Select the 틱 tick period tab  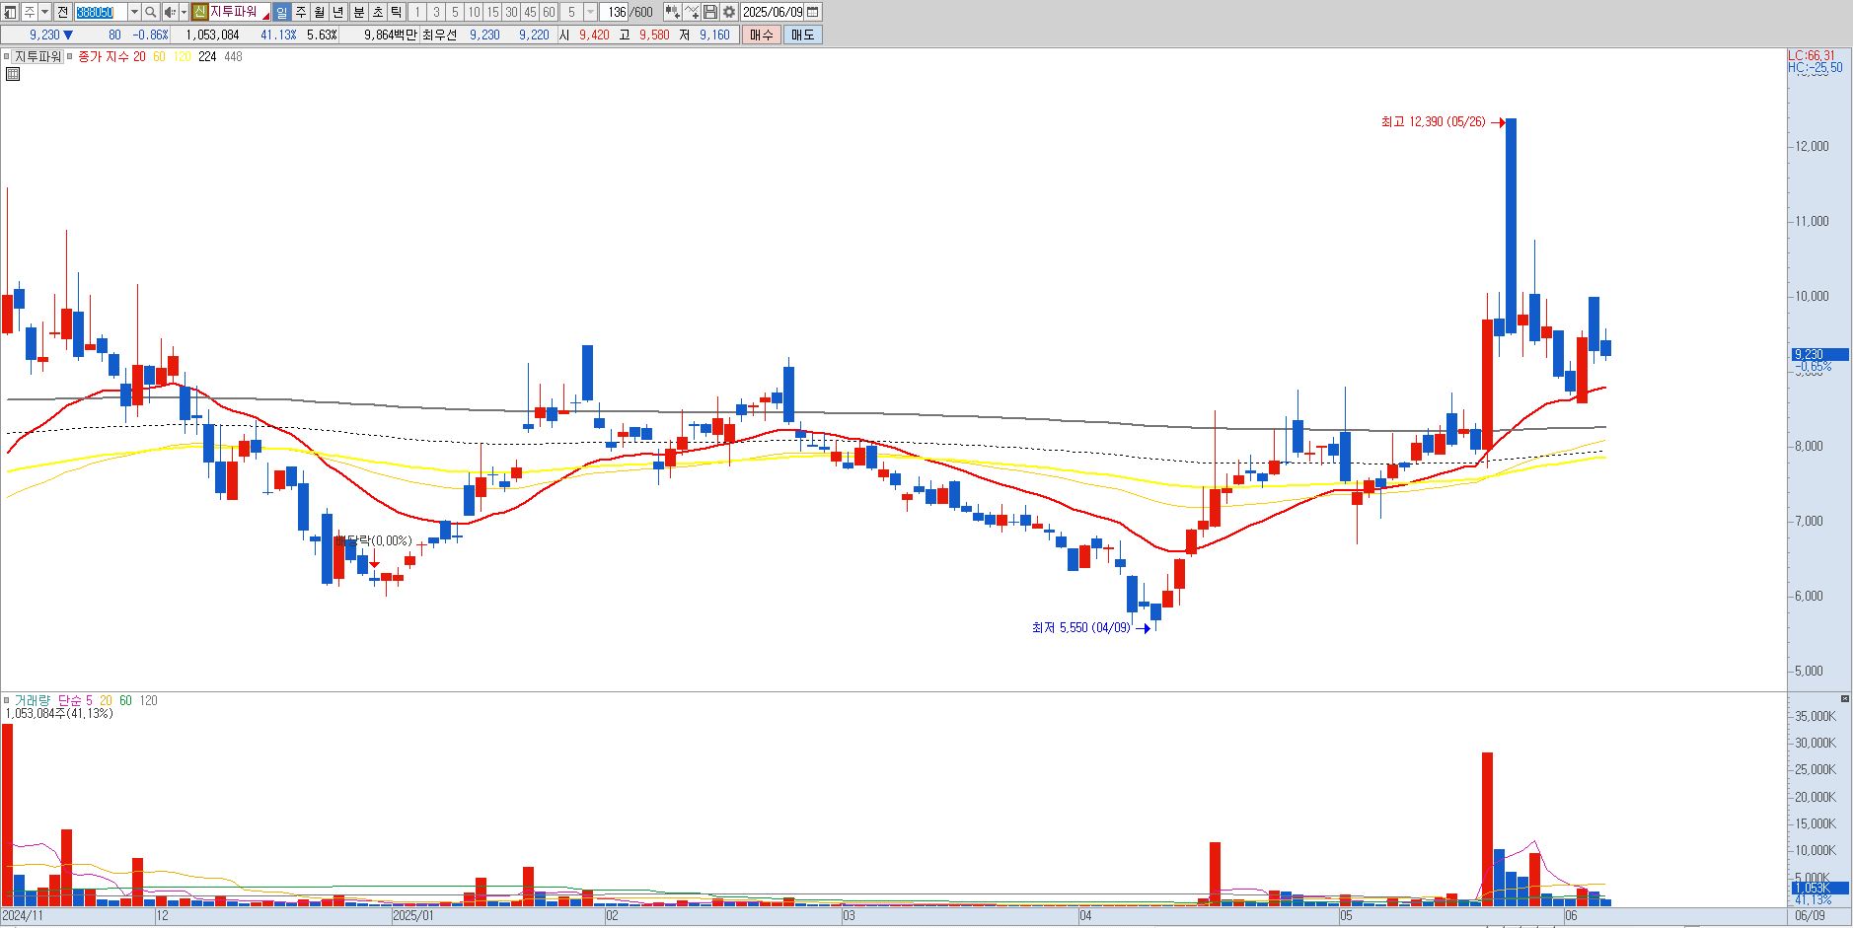click(x=396, y=12)
